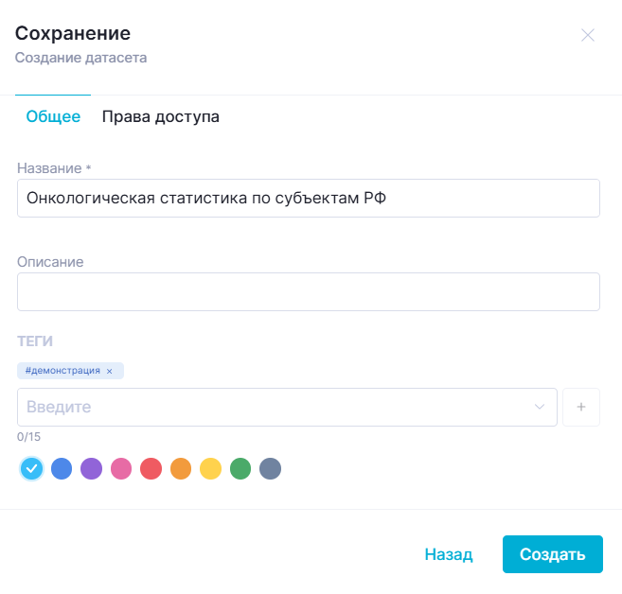The height and width of the screenshot is (594, 622).
Task: Pick the orange color swatch
Action: click(x=181, y=468)
